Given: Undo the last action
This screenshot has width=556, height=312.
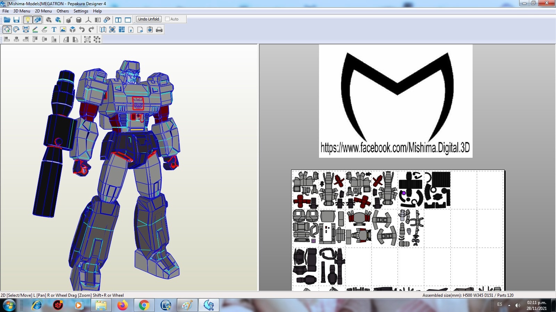Looking at the screenshot, I should (82, 30).
